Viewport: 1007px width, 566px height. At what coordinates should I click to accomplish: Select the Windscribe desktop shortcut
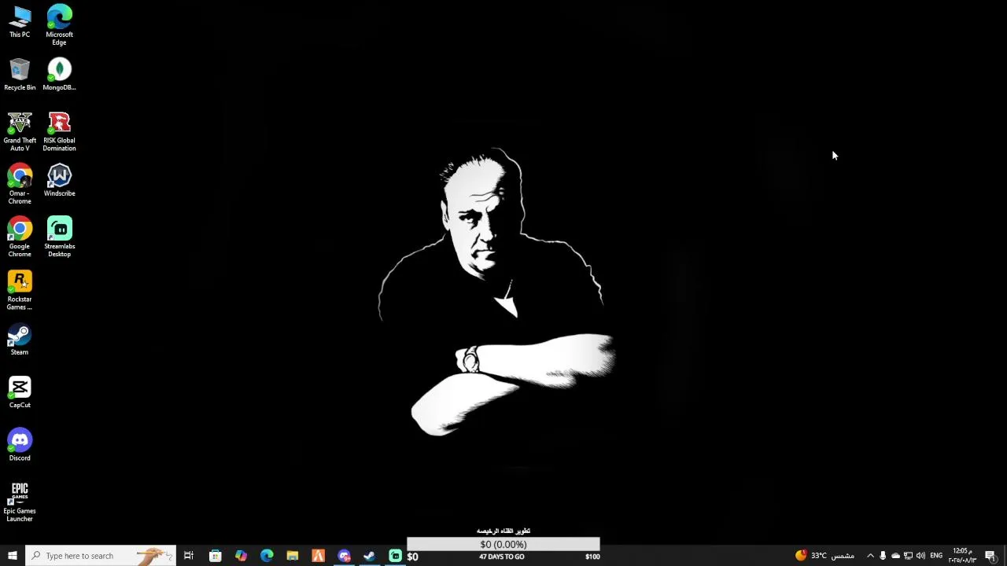[59, 181]
